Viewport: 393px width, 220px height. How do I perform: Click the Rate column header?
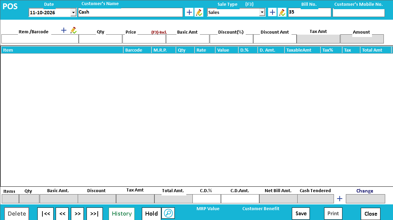point(205,50)
